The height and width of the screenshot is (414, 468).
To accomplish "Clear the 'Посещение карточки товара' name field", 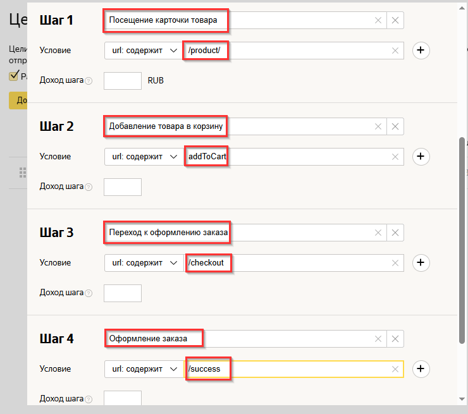I will pyautogui.click(x=378, y=20).
